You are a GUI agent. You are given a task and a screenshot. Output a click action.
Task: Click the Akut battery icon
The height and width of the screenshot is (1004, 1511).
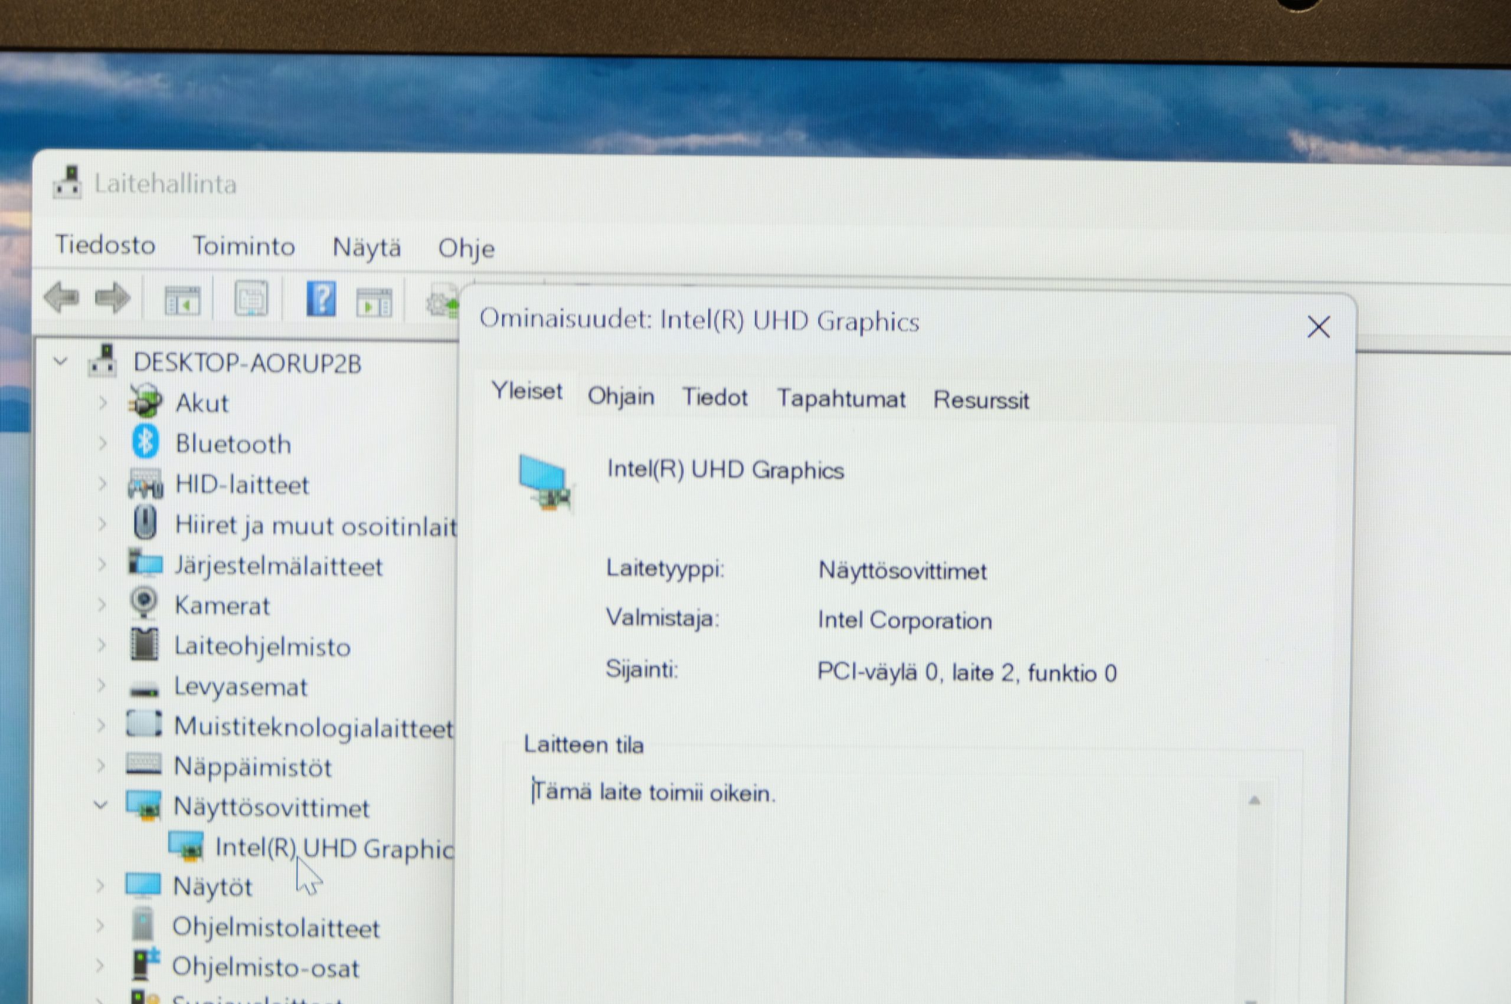[145, 402]
